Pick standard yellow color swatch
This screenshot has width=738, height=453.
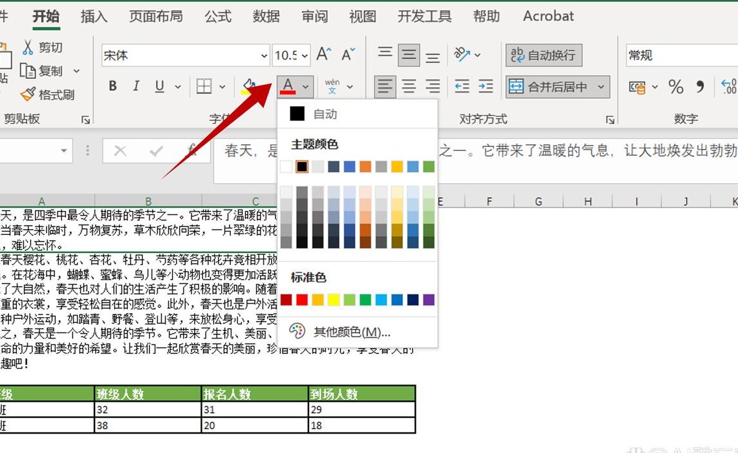(x=334, y=300)
